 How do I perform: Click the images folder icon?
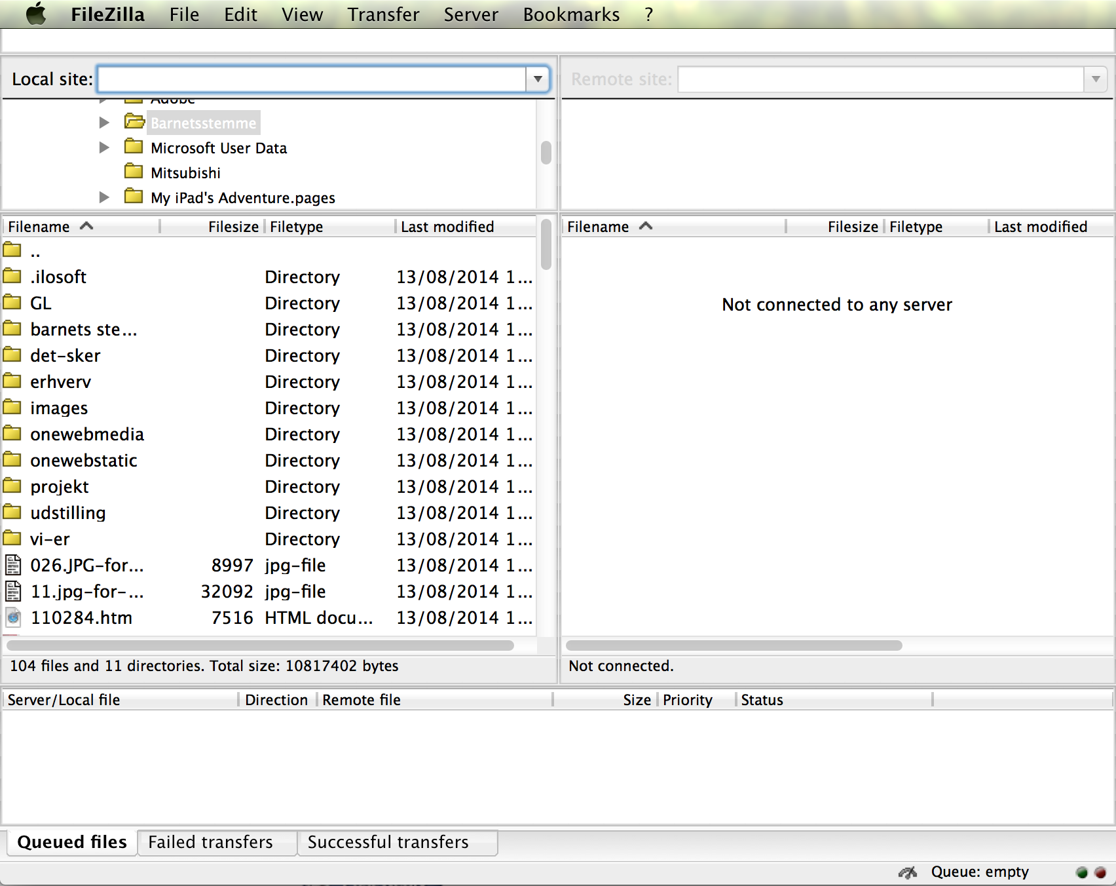click(x=12, y=407)
